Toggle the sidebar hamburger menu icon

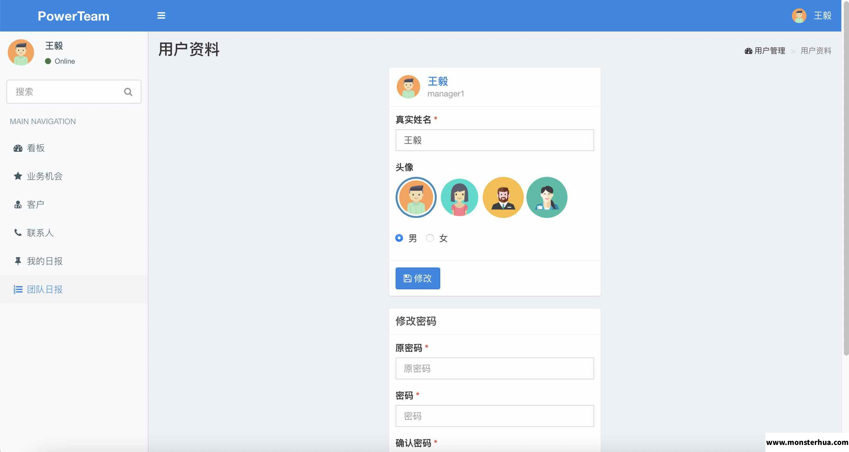161,15
